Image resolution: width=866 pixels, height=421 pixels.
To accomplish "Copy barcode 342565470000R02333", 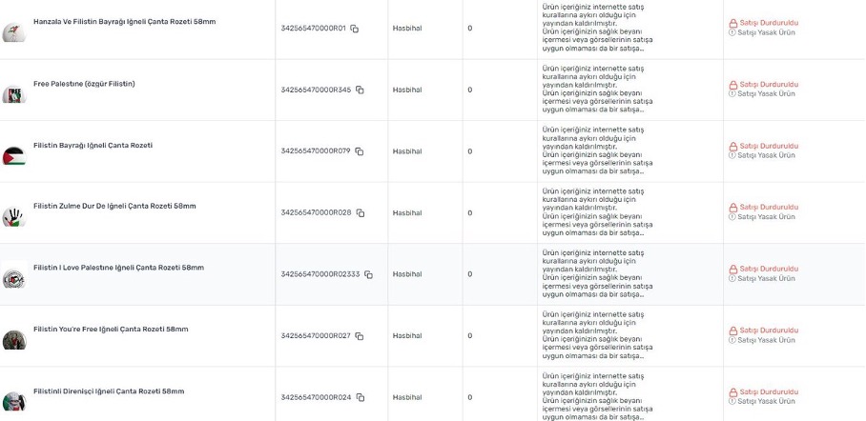I will click(368, 274).
